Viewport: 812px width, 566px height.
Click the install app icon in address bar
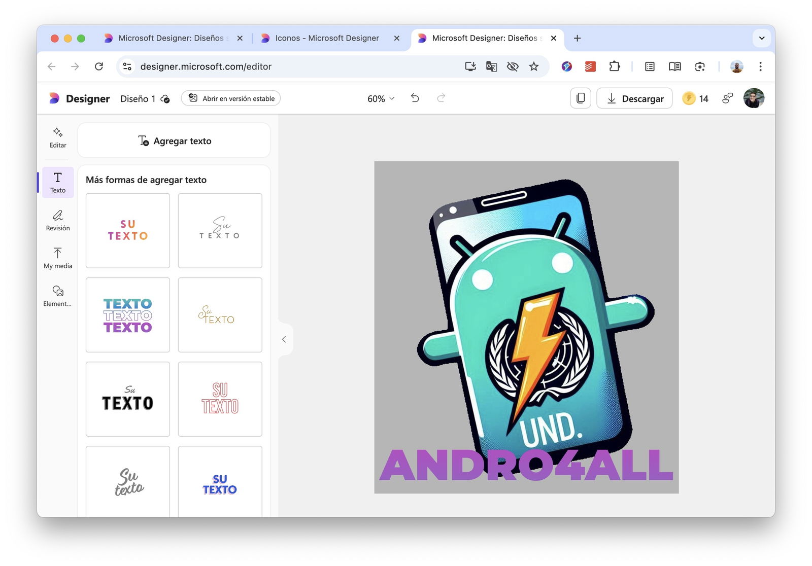coord(470,66)
